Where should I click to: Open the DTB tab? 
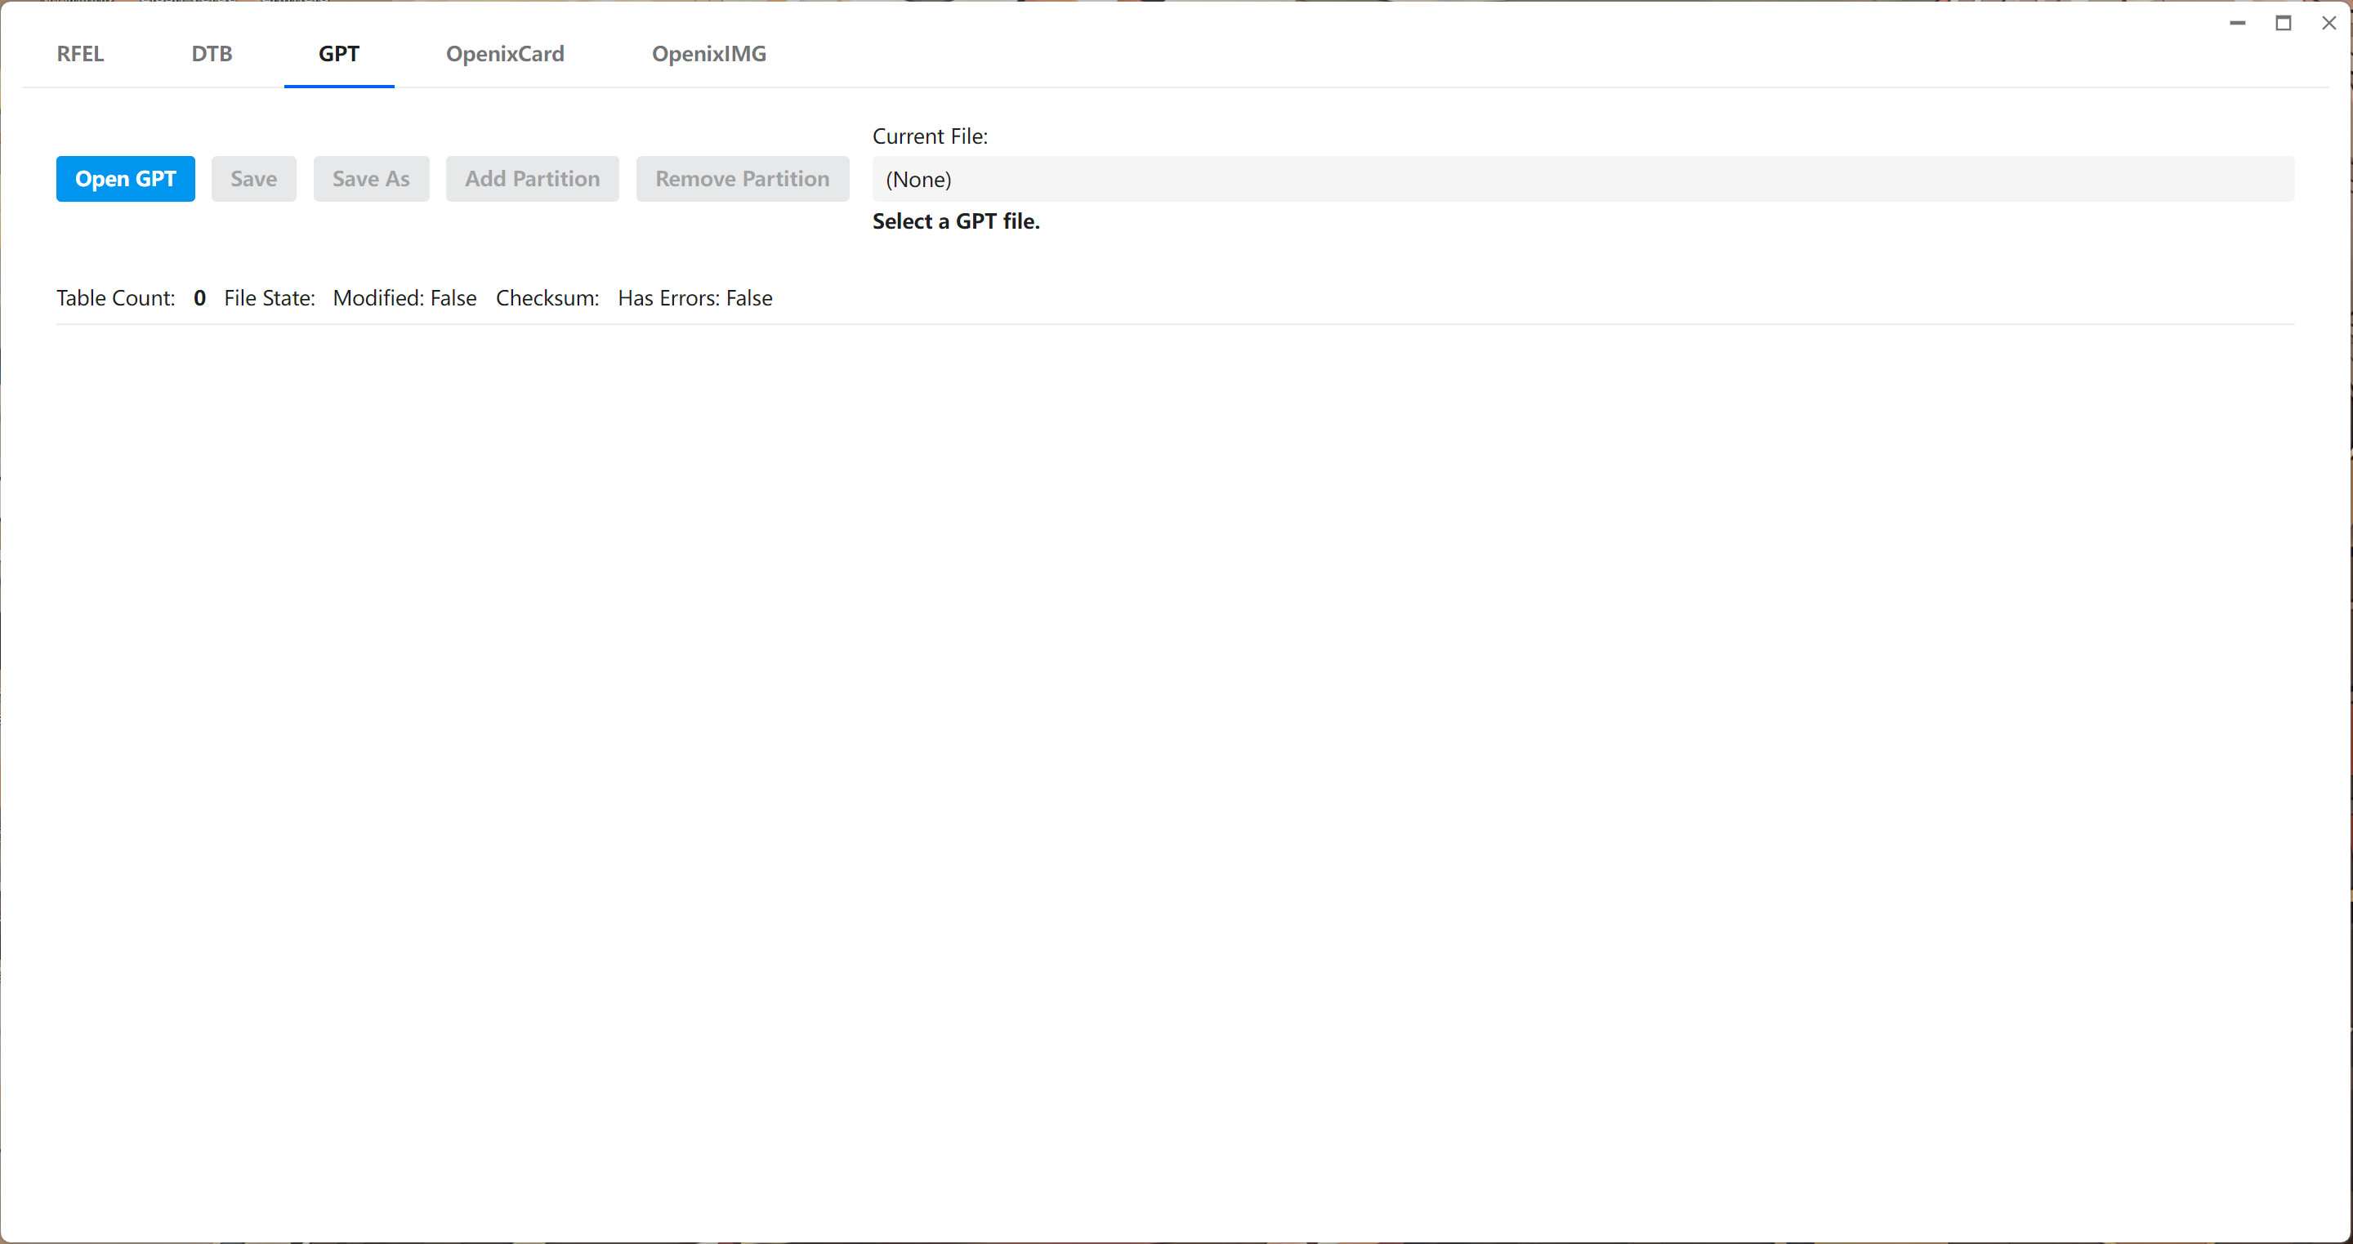click(212, 54)
